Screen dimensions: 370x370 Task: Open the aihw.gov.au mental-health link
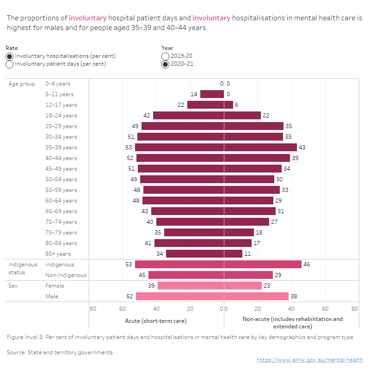(x=310, y=359)
